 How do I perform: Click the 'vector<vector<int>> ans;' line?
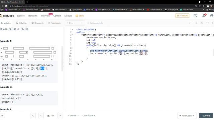(101, 37)
